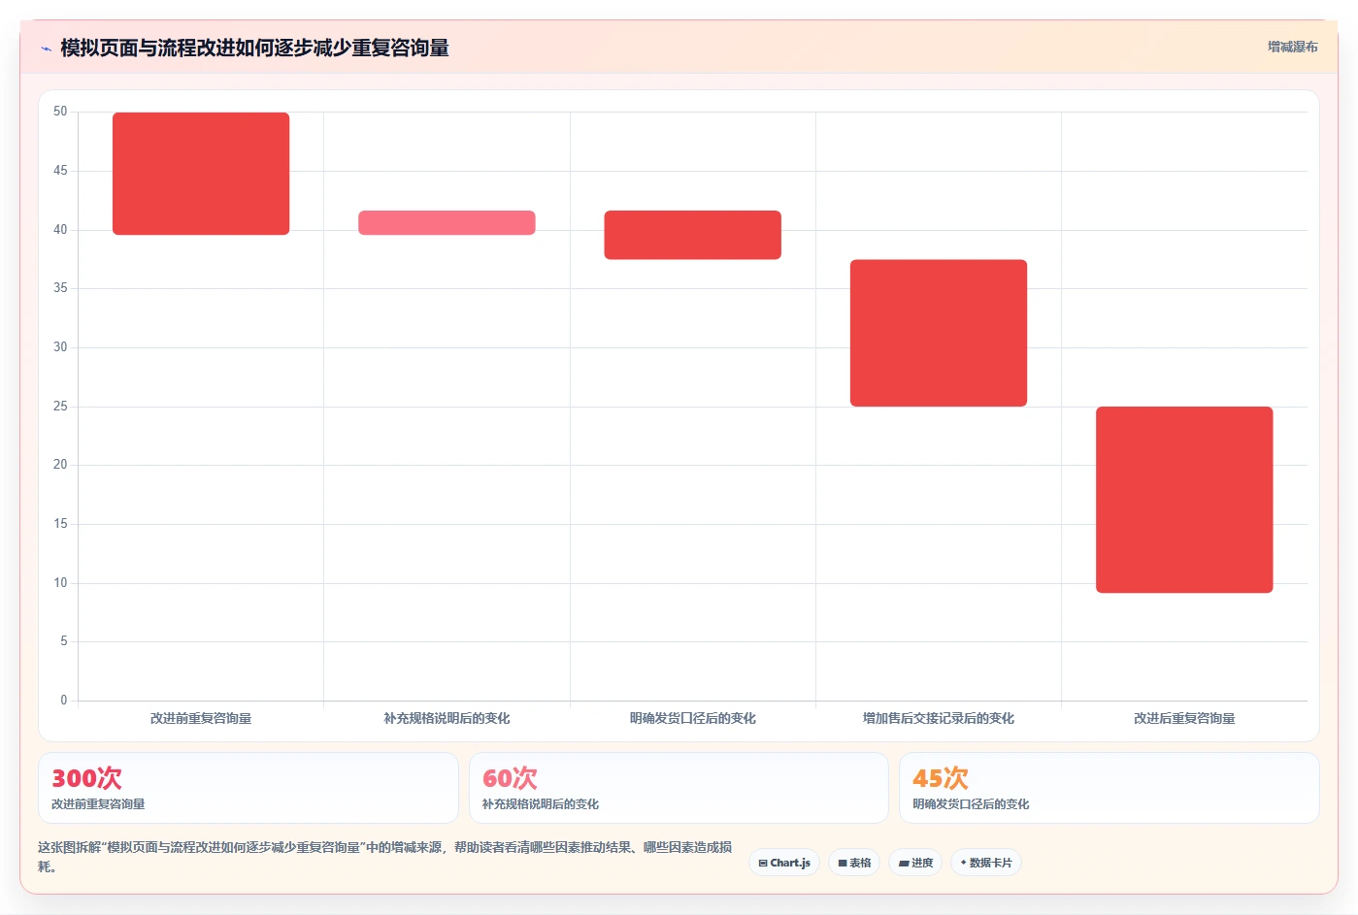Screen dimensions: 1358x915
Task: Click the y-axis value 25
Action: [x=60, y=406]
